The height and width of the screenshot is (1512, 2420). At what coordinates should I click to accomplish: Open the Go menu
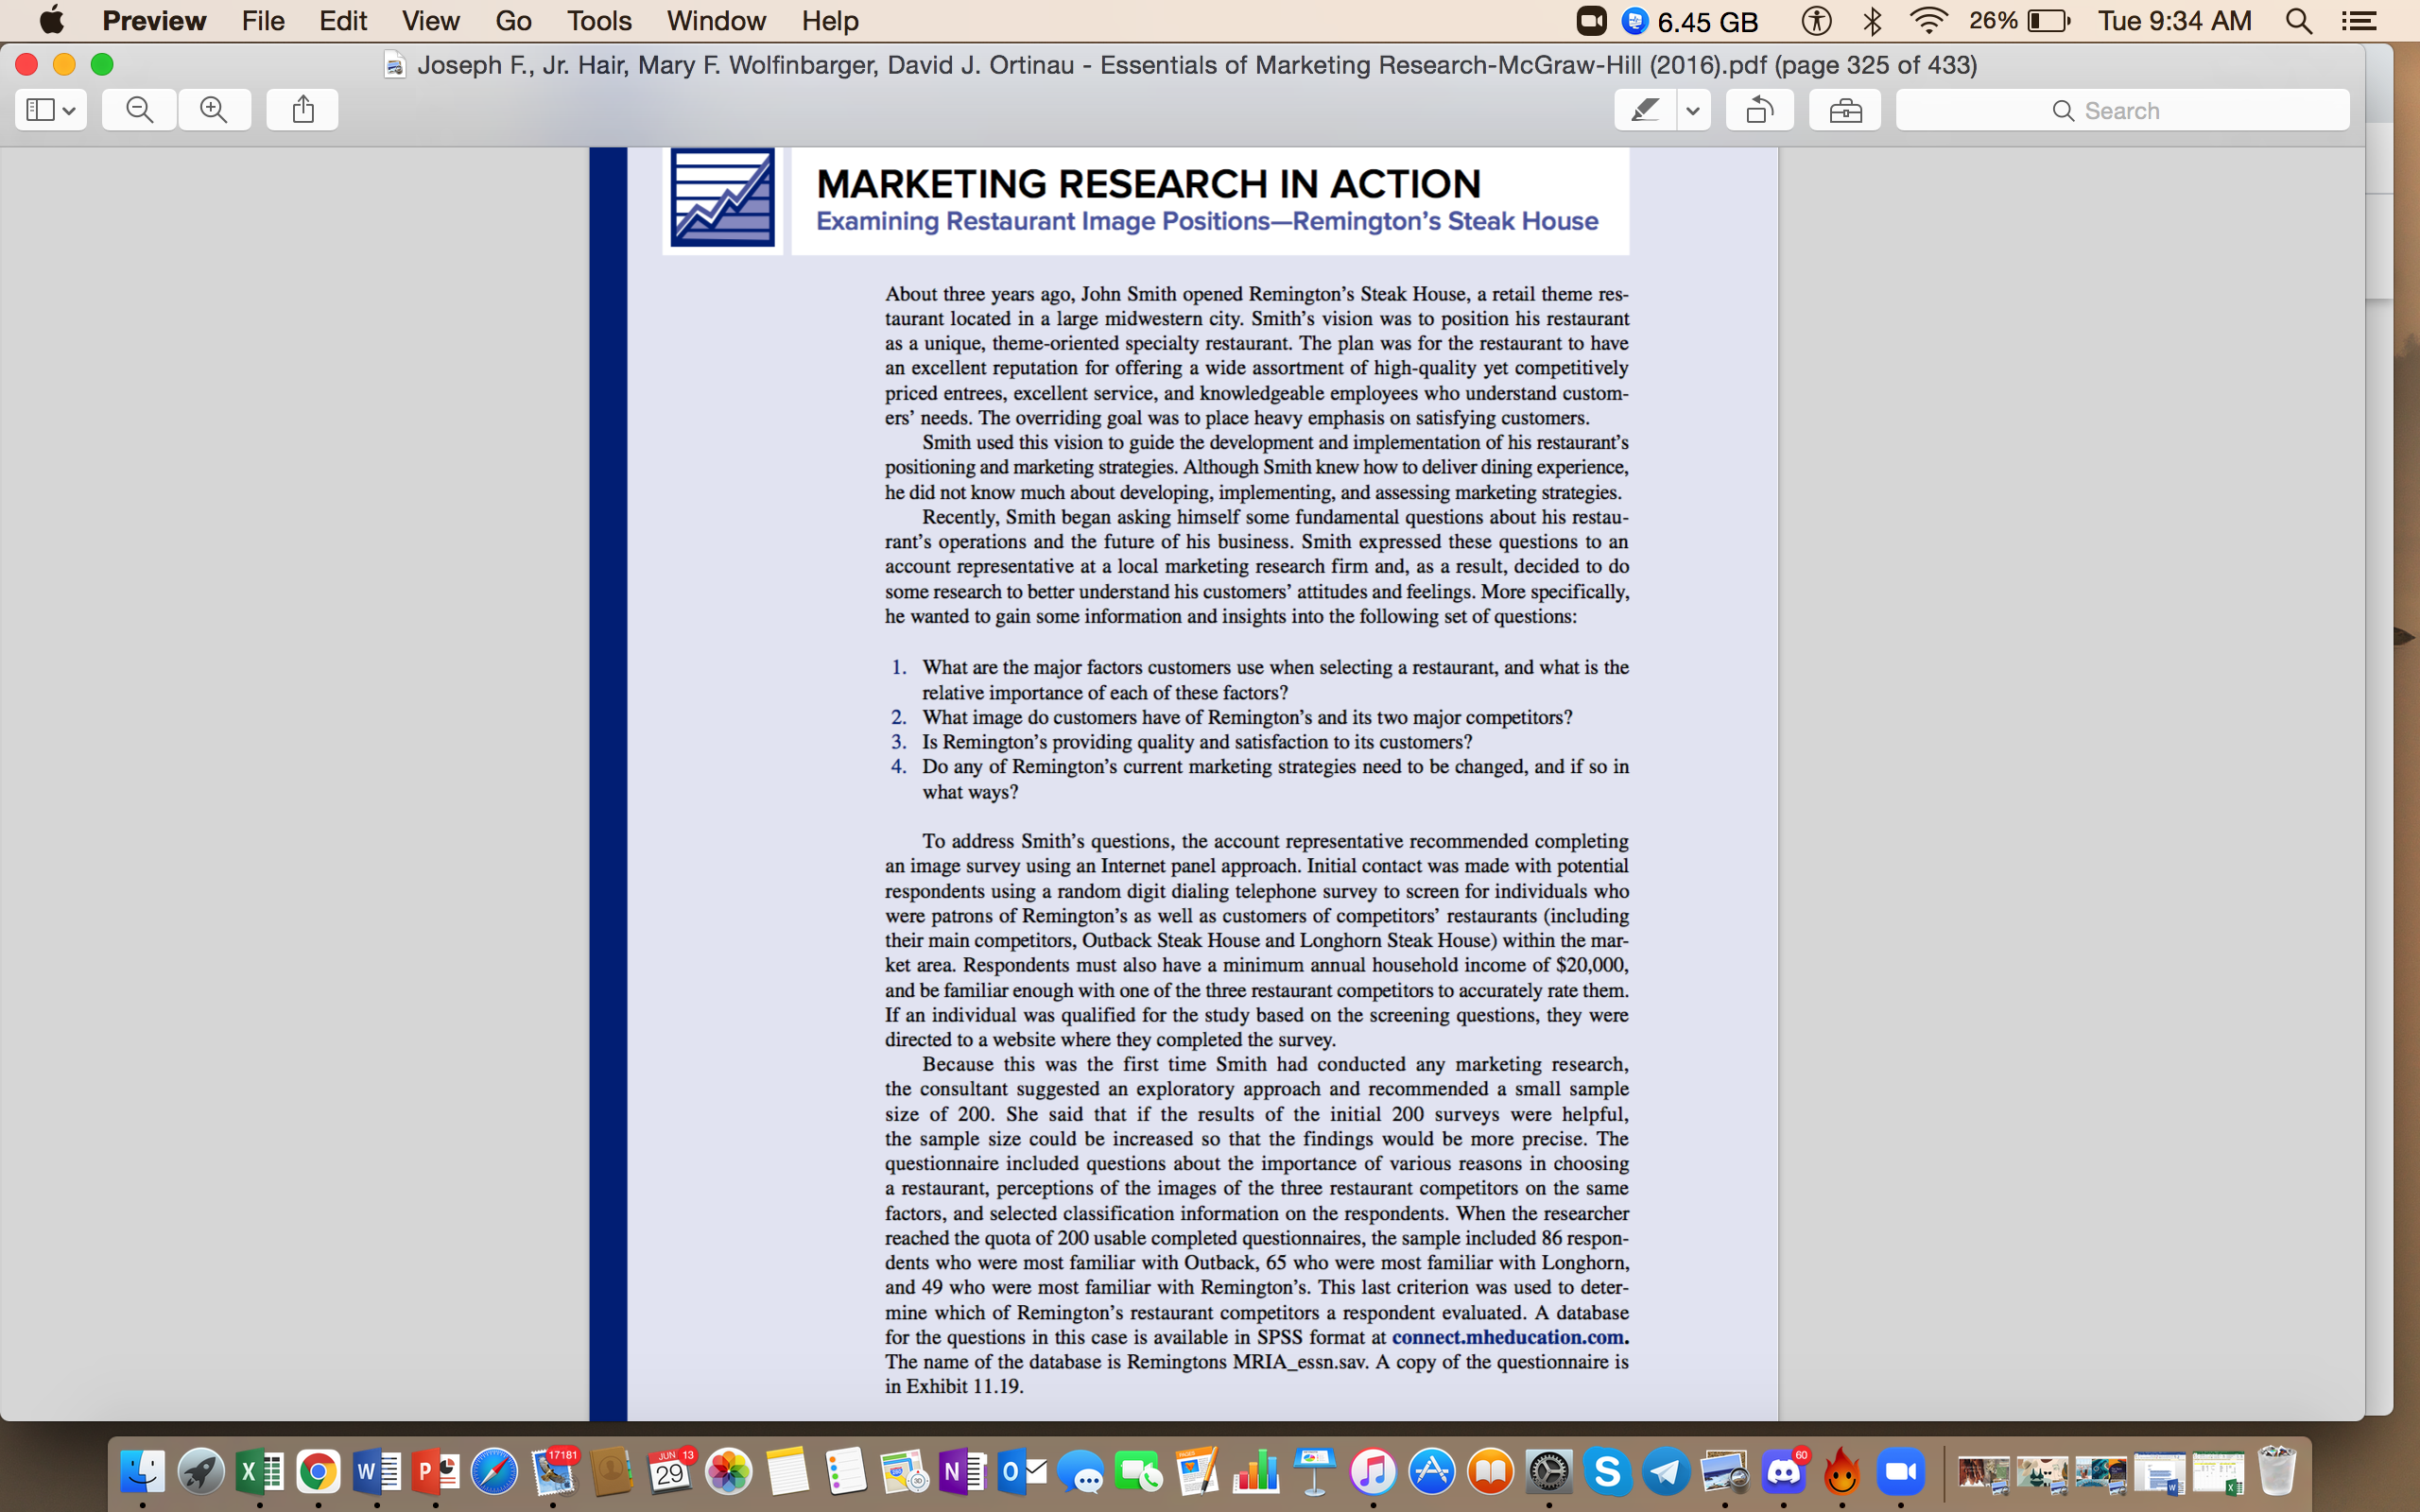pyautogui.click(x=513, y=20)
